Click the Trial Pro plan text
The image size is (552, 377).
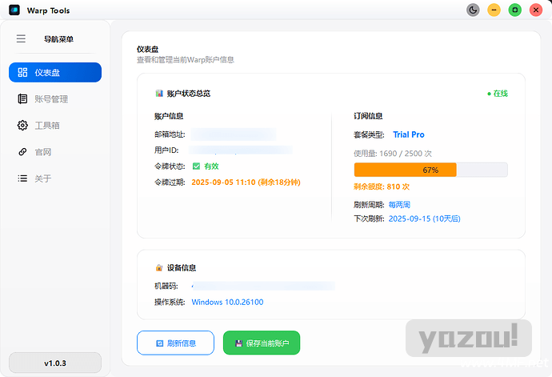(x=409, y=134)
